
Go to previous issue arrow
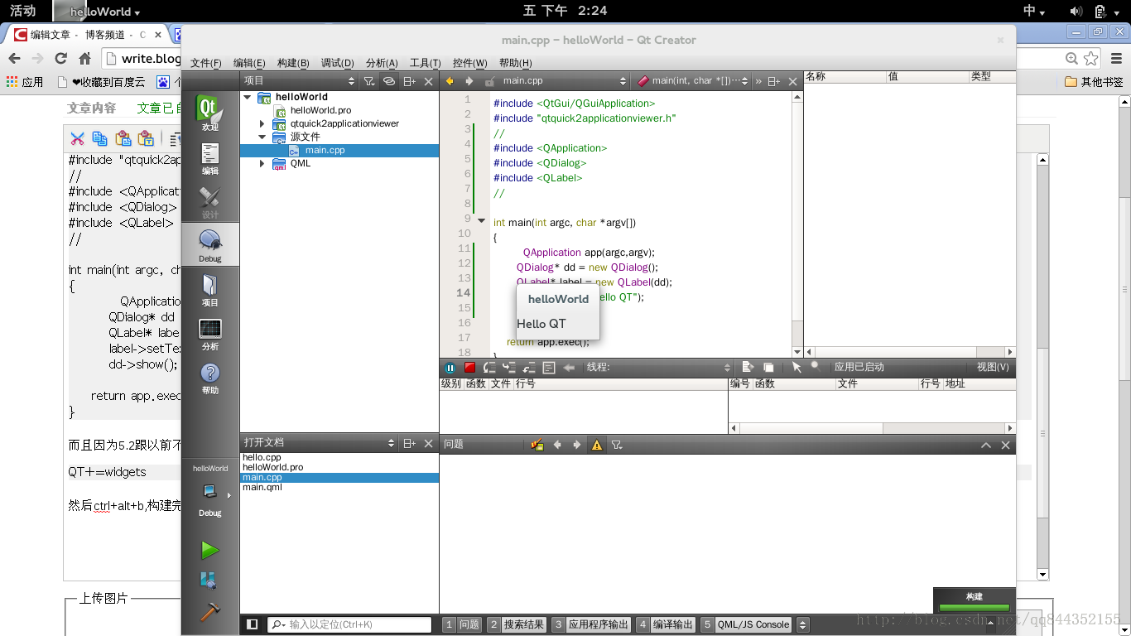pos(557,445)
